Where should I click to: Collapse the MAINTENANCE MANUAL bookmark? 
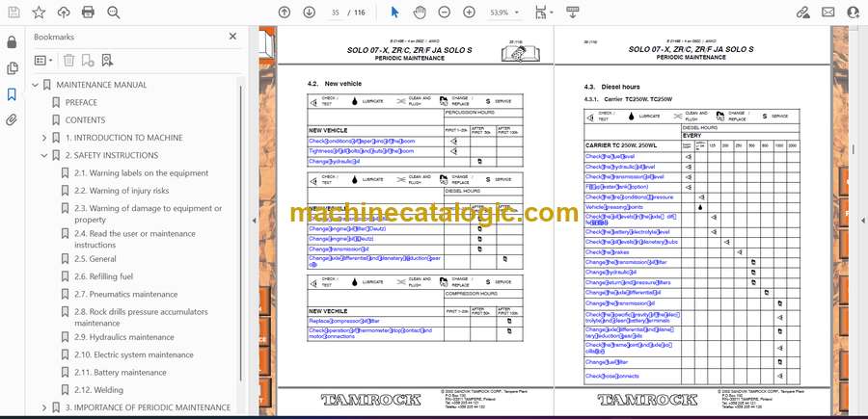[x=36, y=85]
